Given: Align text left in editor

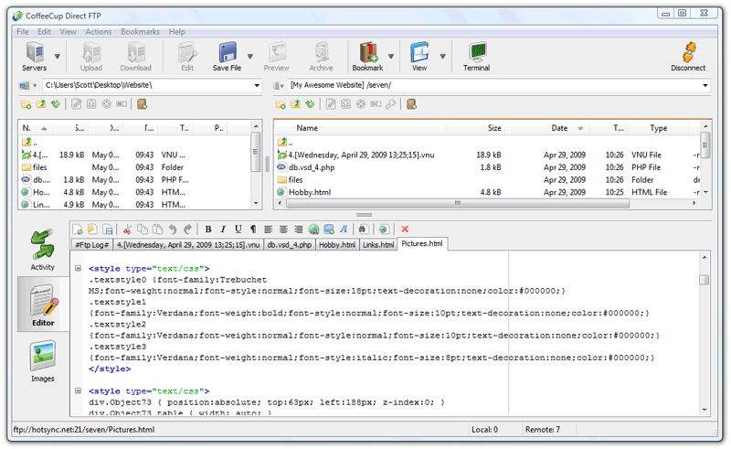Looking at the screenshot, I should pos(268,230).
